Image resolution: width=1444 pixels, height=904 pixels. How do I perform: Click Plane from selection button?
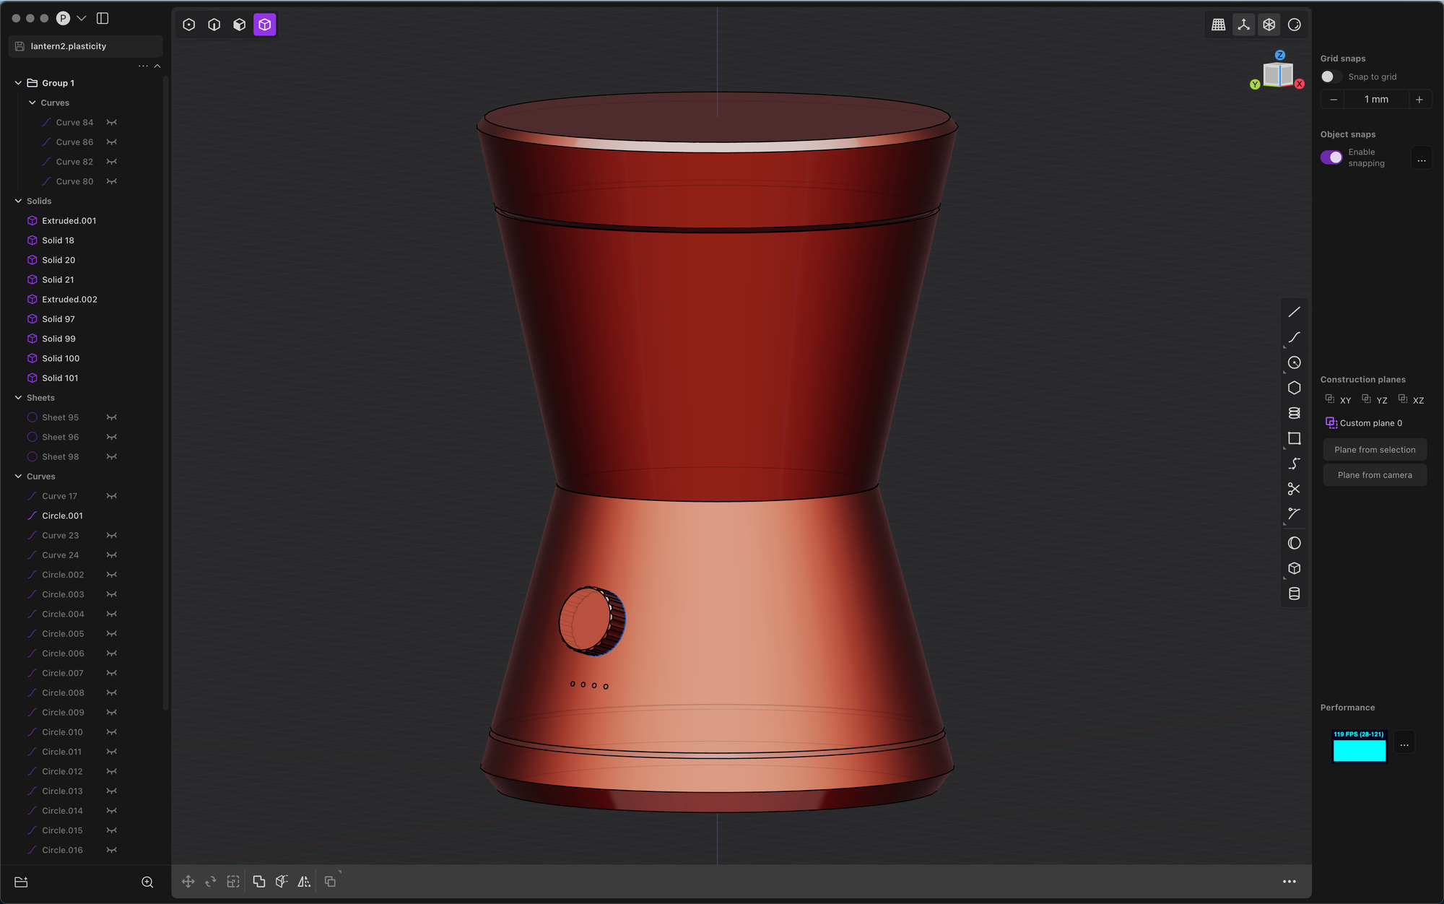coord(1374,450)
